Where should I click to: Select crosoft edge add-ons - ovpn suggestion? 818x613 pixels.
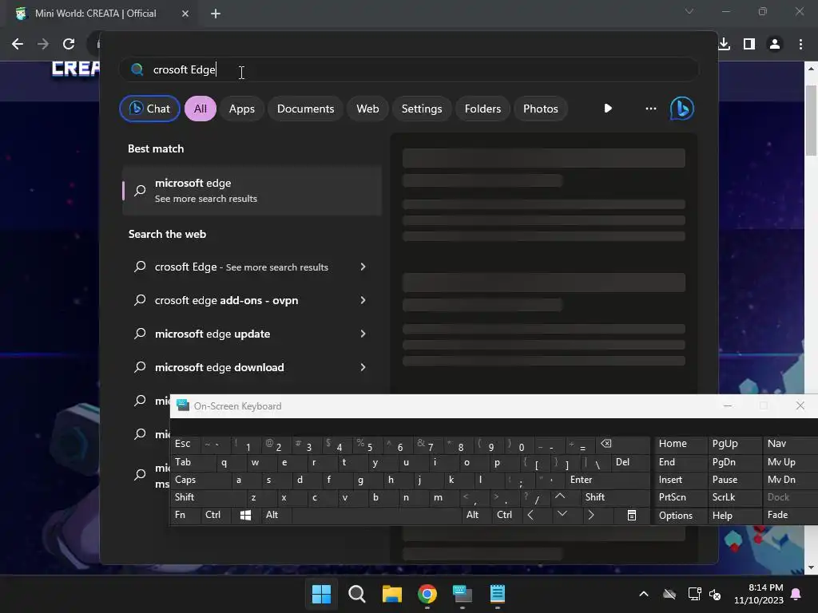(x=226, y=300)
